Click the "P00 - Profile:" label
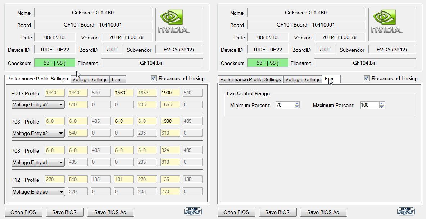The image size is (426, 219). 26,93
